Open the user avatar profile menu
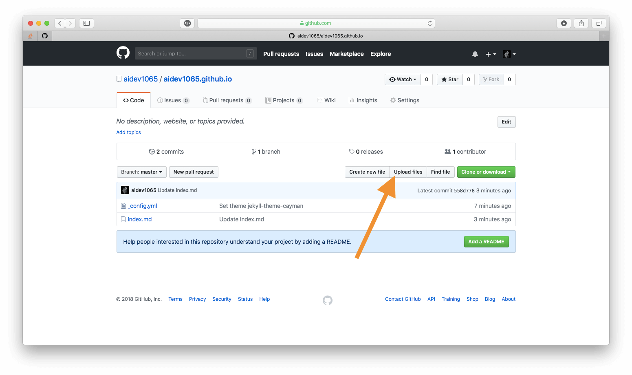This screenshot has height=375, width=632. pyautogui.click(x=509, y=54)
